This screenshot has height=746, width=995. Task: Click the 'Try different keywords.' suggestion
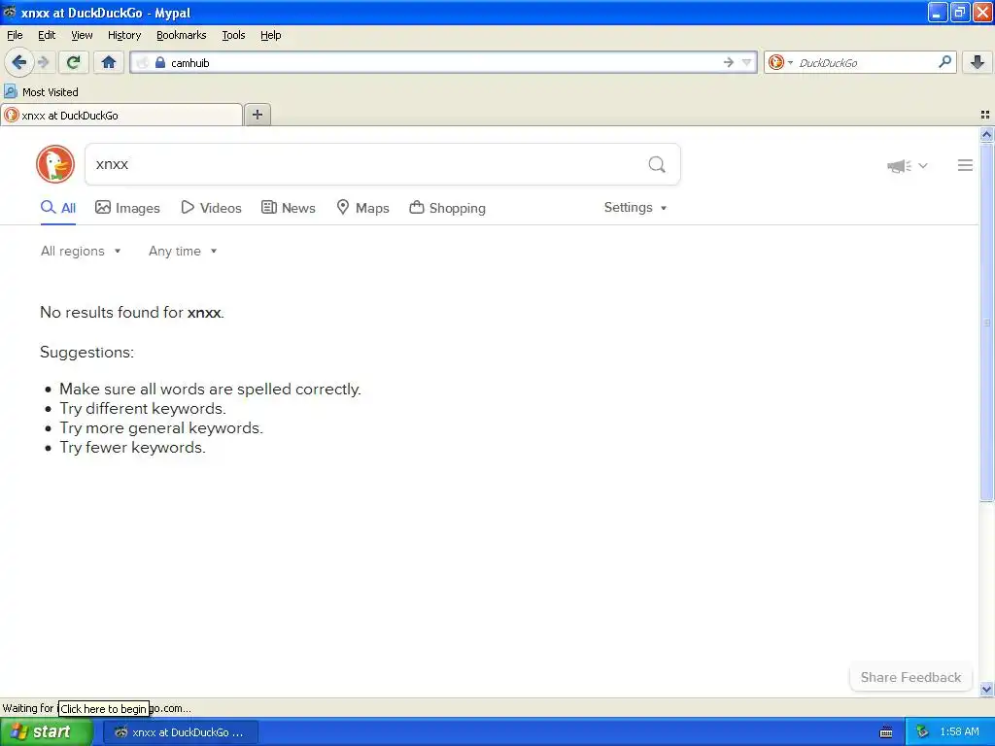[x=143, y=409]
